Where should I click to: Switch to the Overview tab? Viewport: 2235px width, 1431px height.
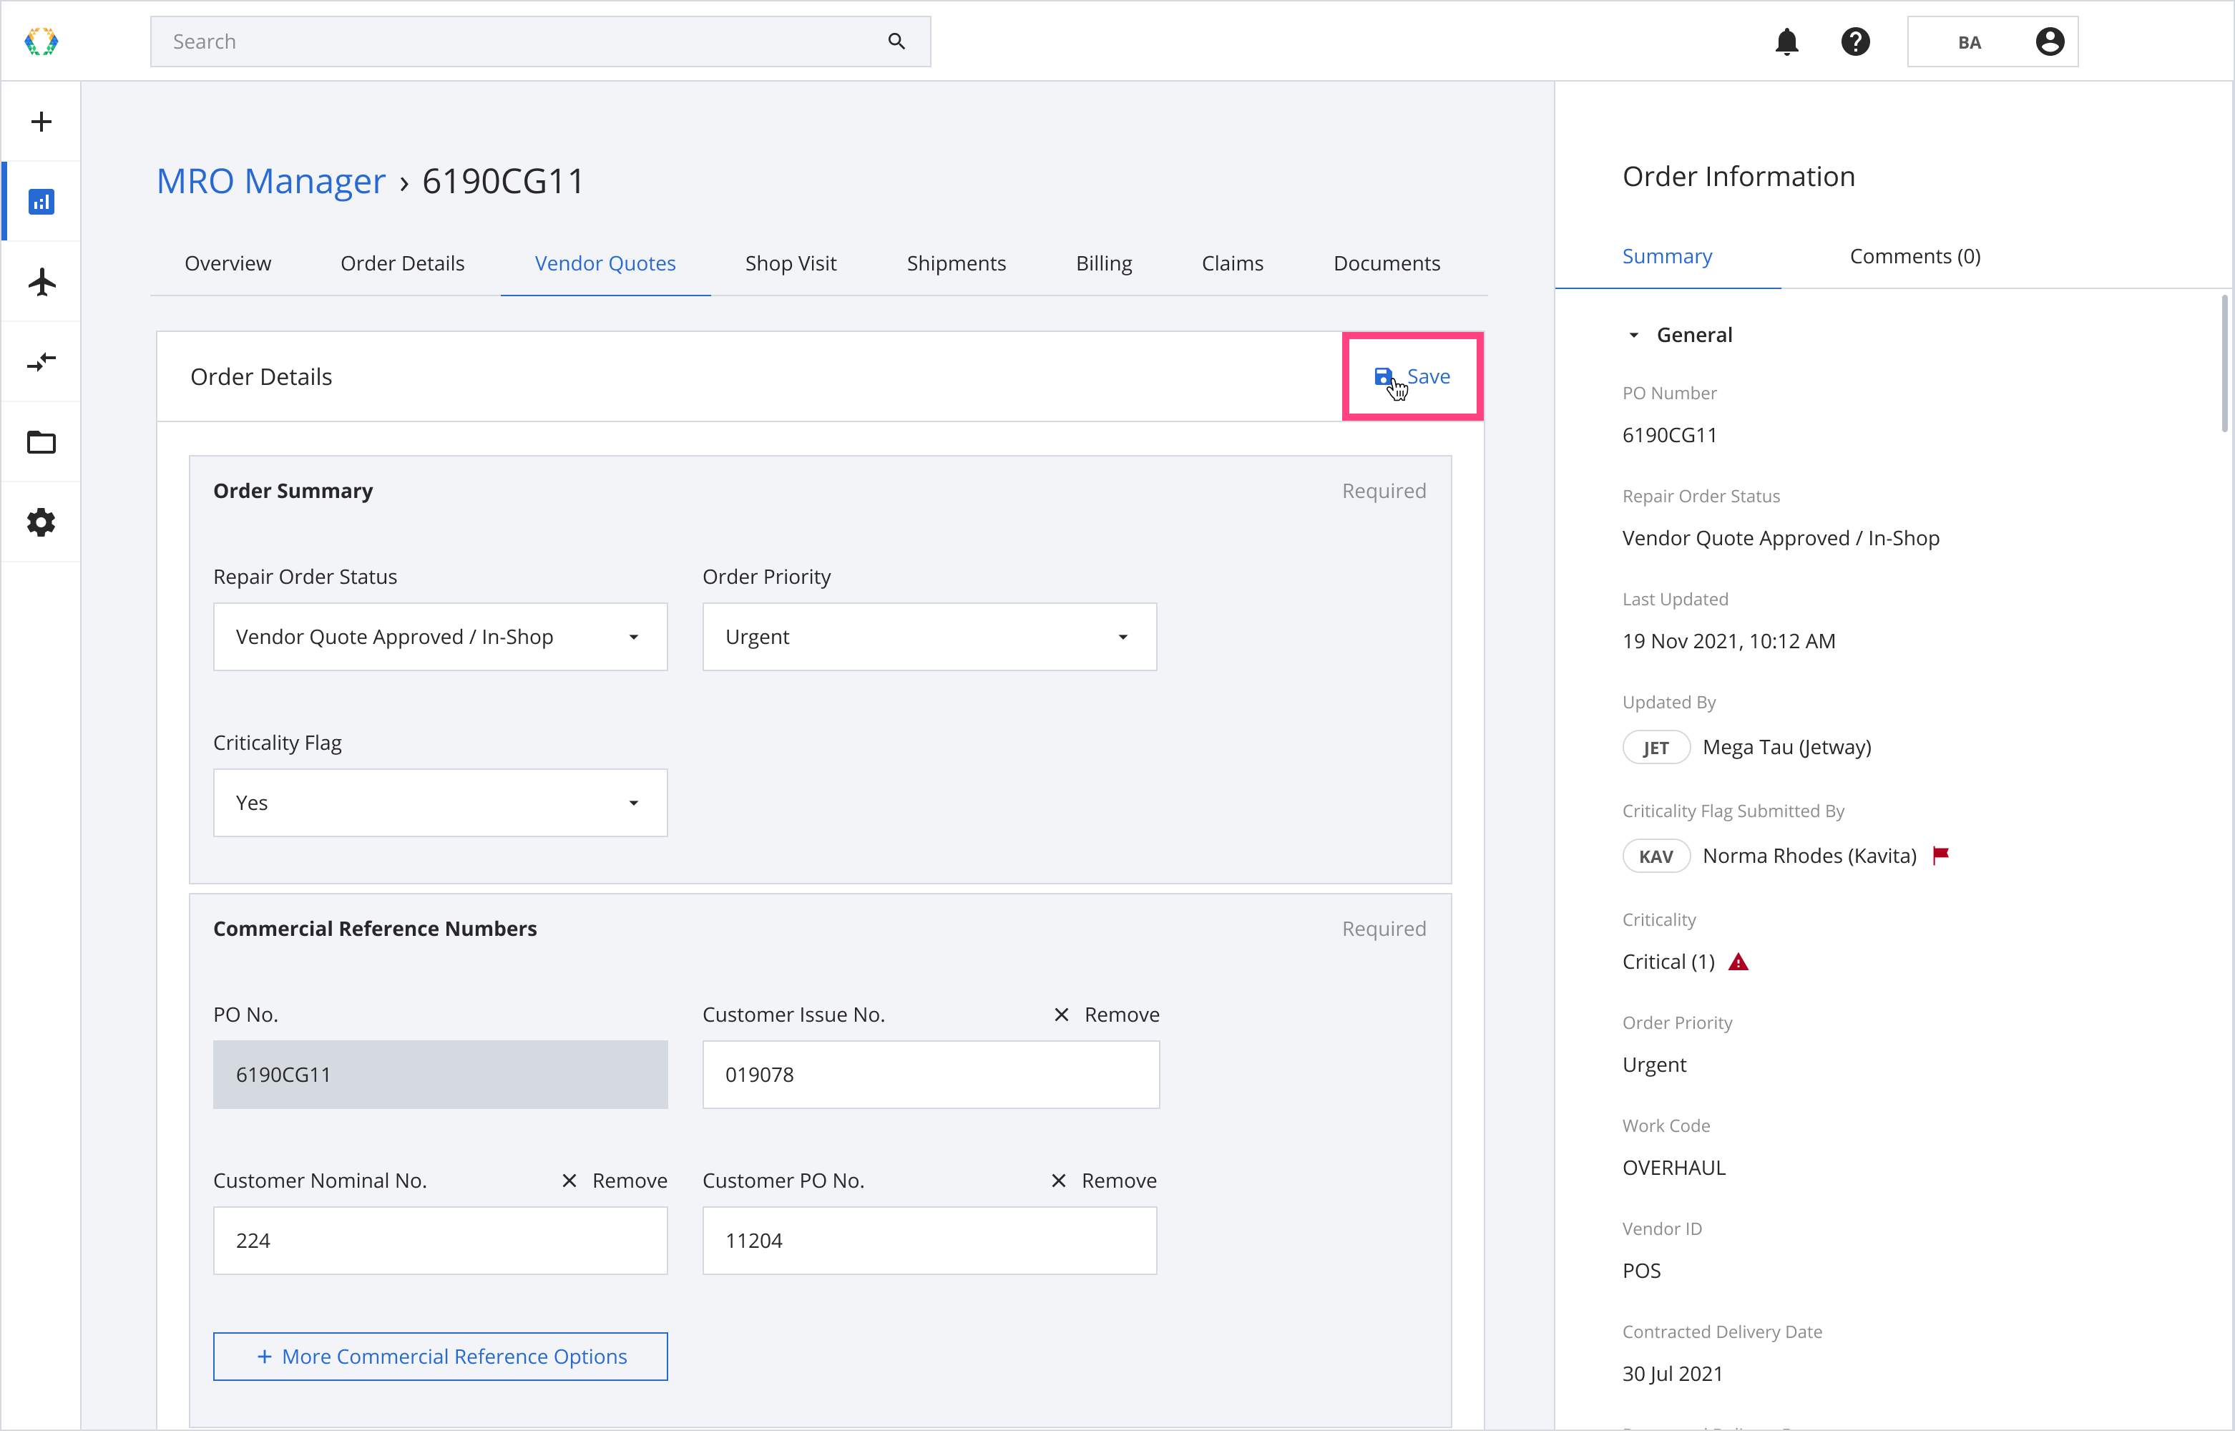point(228,263)
